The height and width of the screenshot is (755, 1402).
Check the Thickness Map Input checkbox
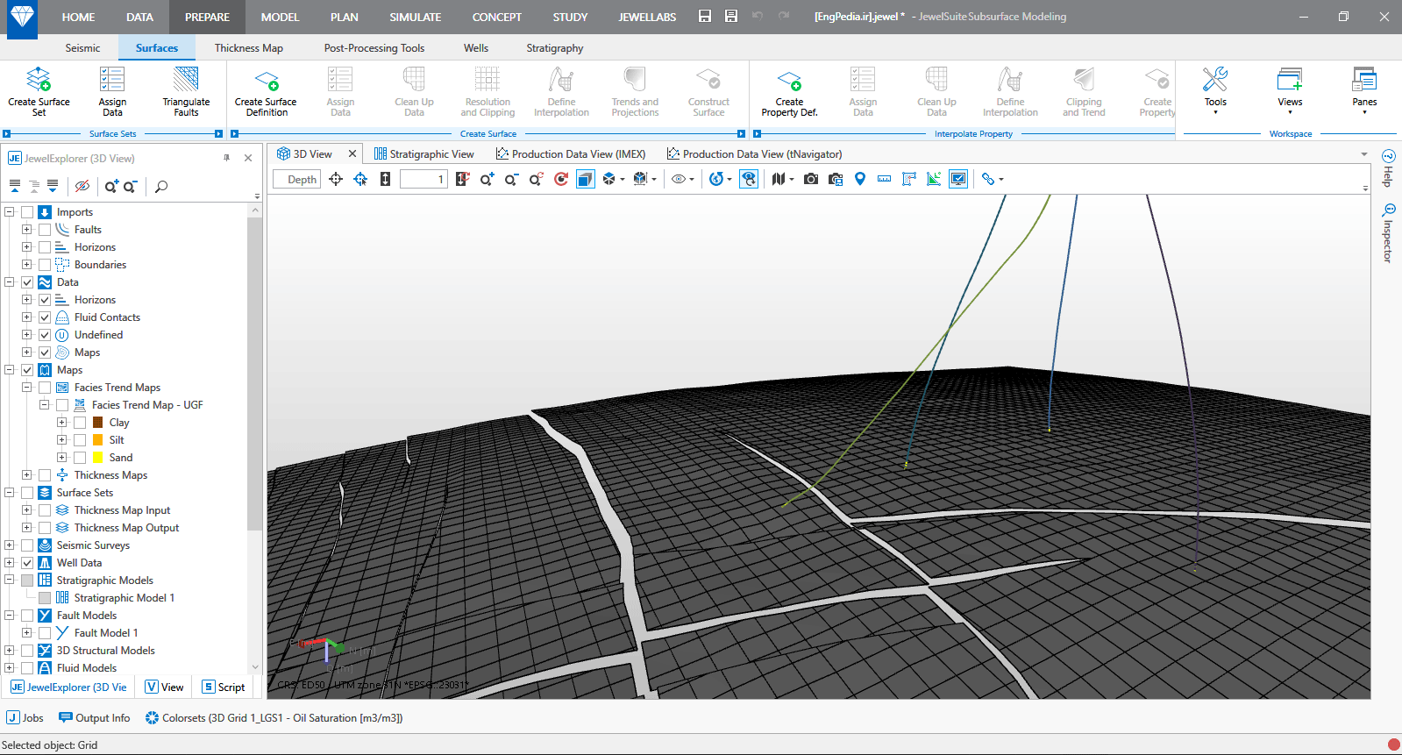click(45, 510)
